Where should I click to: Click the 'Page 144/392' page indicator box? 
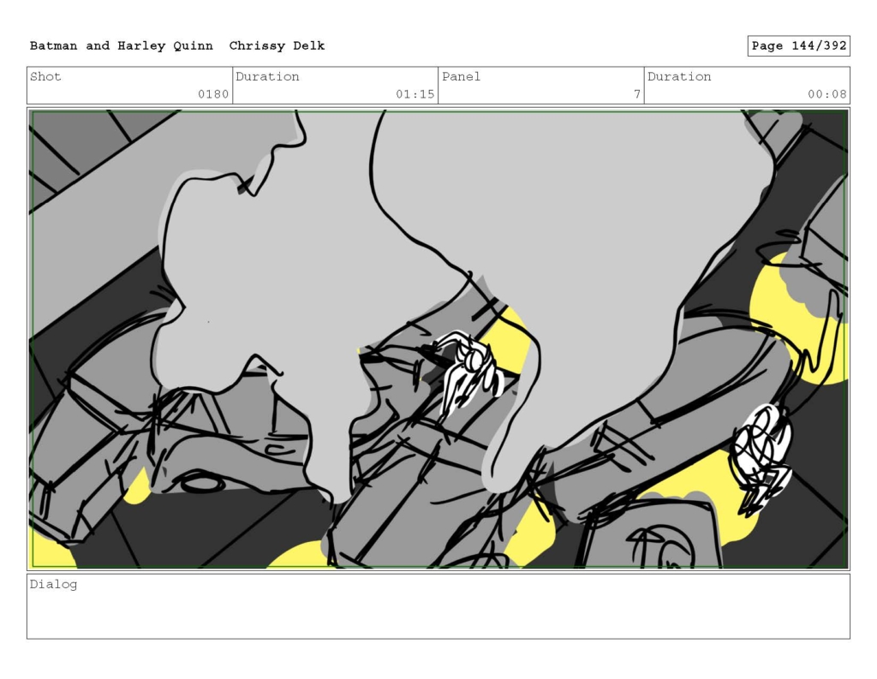pyautogui.click(x=799, y=46)
